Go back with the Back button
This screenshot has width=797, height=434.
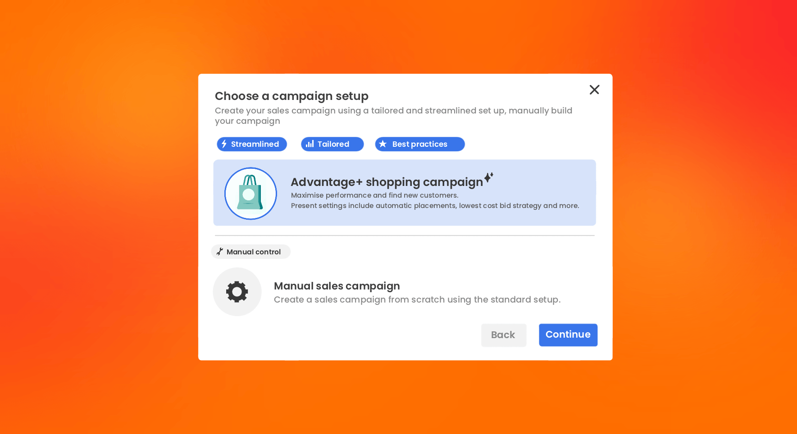(503, 335)
